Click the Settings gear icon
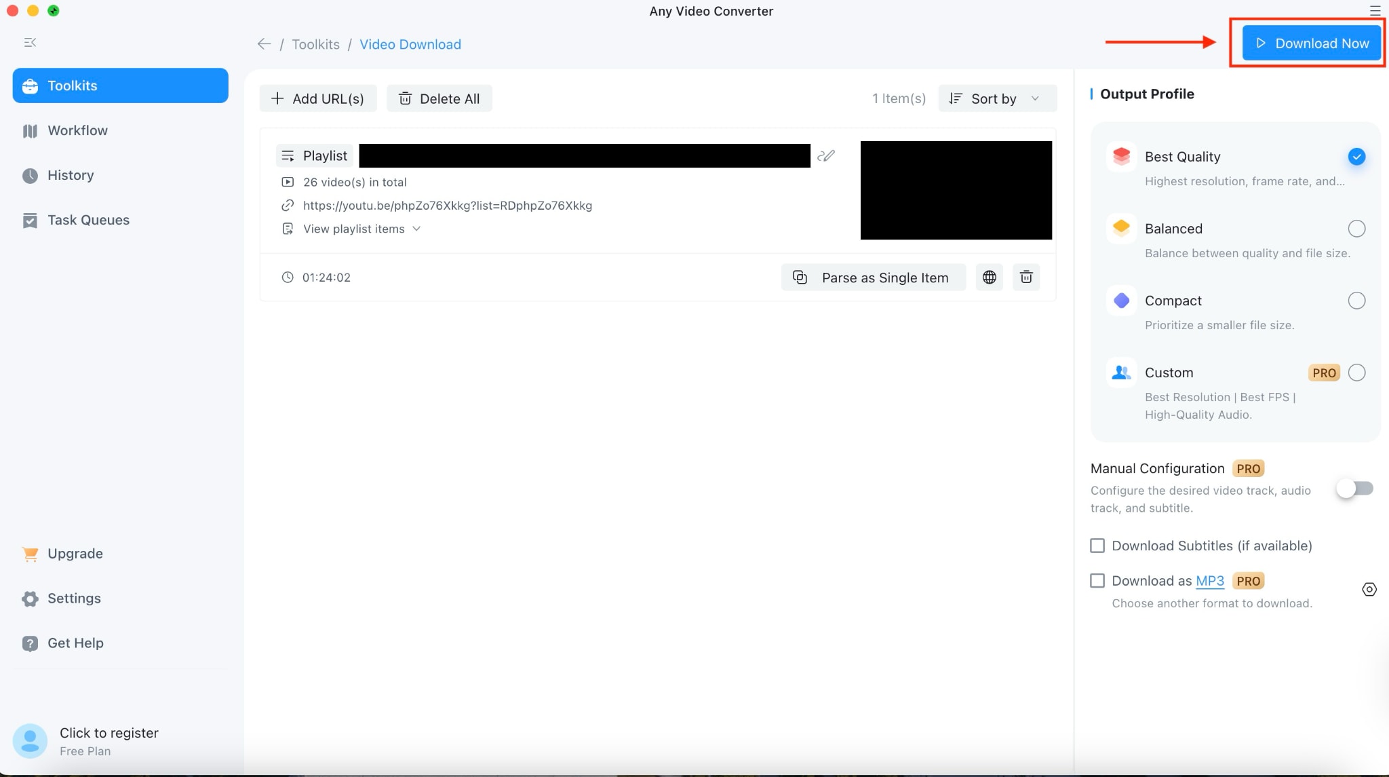1389x777 pixels. 30,599
